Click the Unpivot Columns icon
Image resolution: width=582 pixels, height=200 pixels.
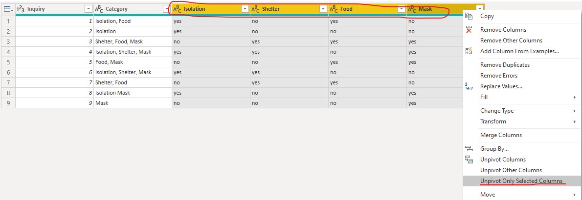[469, 160]
